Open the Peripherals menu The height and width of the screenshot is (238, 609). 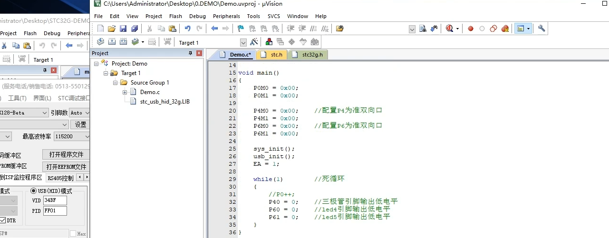pos(226,16)
